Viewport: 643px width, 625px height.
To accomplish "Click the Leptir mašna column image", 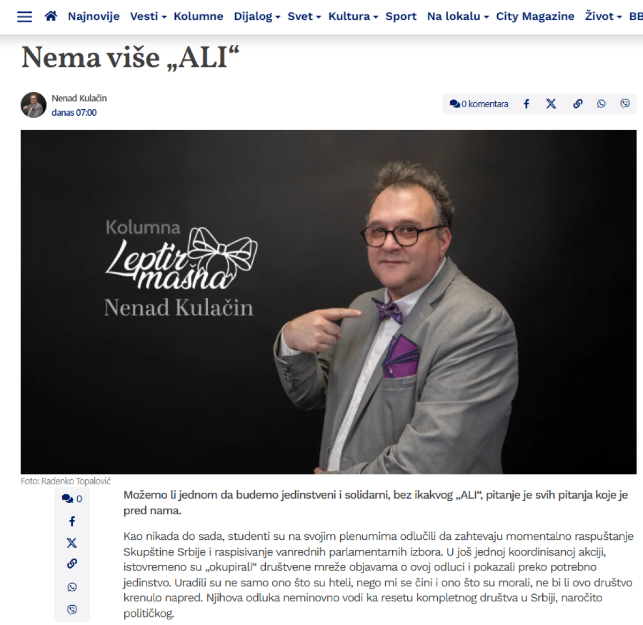I will tap(328, 302).
